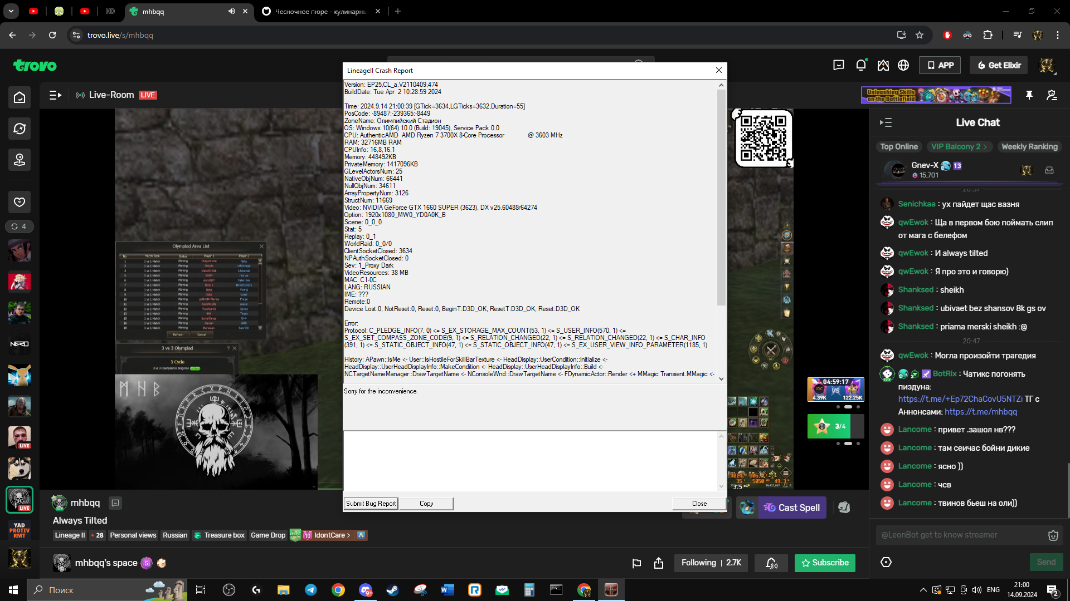This screenshot has width=1070, height=601.
Task: Collapse the Live Chat panel
Action: [x=886, y=122]
